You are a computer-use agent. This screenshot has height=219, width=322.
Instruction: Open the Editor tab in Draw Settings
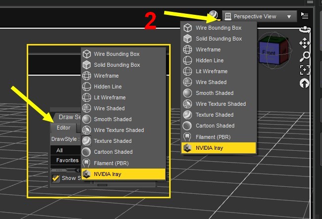(63, 128)
